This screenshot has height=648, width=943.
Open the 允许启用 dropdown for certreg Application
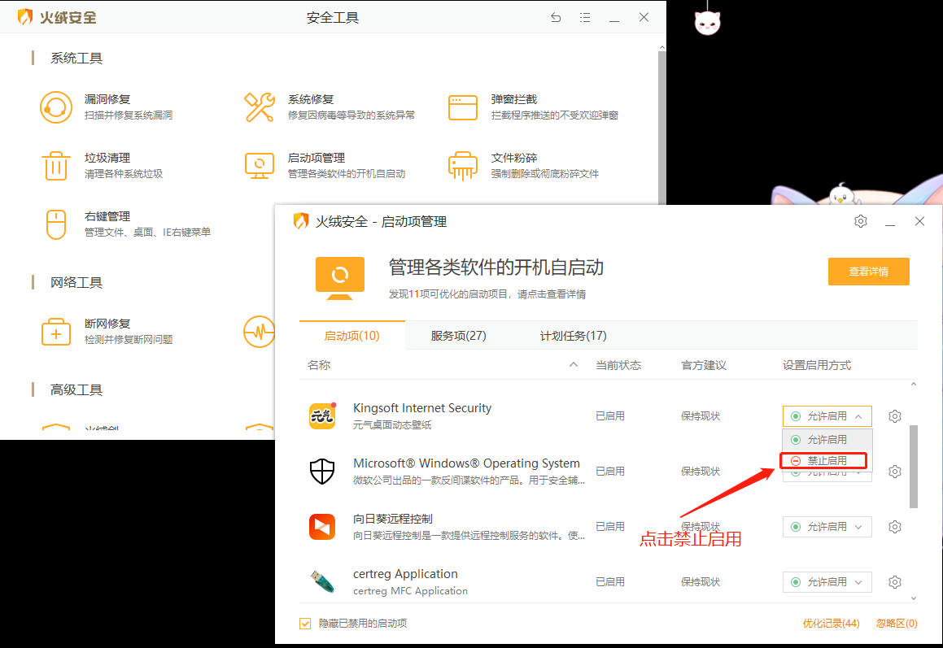tap(827, 582)
